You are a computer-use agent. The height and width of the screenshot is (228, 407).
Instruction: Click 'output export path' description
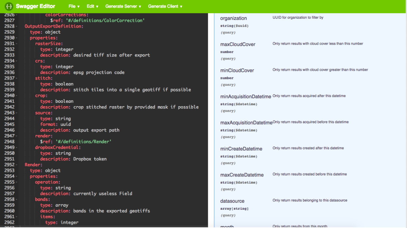[x=96, y=130]
